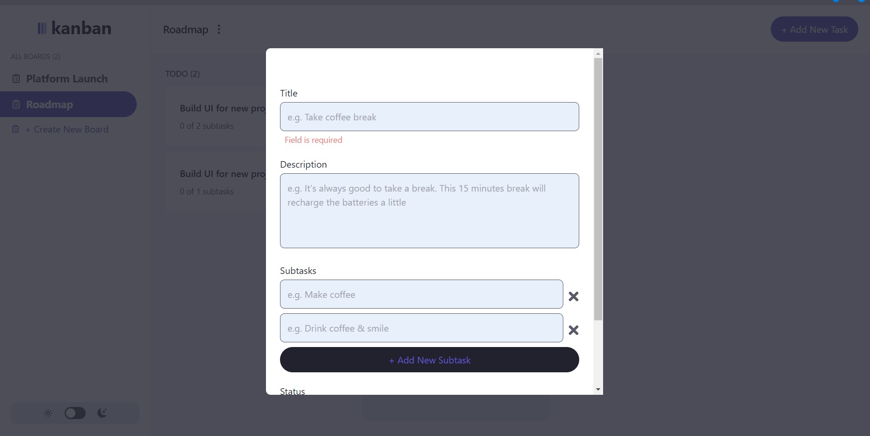Screen dimensions: 870x436
Task: Click the Create New Board link
Action: (66, 129)
